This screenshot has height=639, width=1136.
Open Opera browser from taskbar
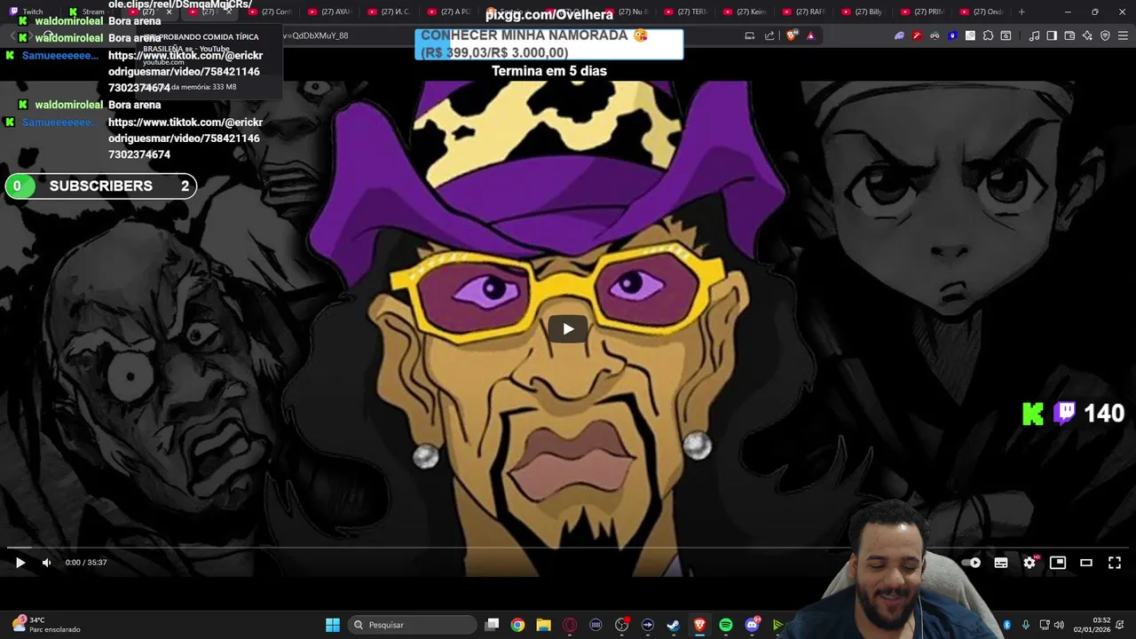[570, 625]
